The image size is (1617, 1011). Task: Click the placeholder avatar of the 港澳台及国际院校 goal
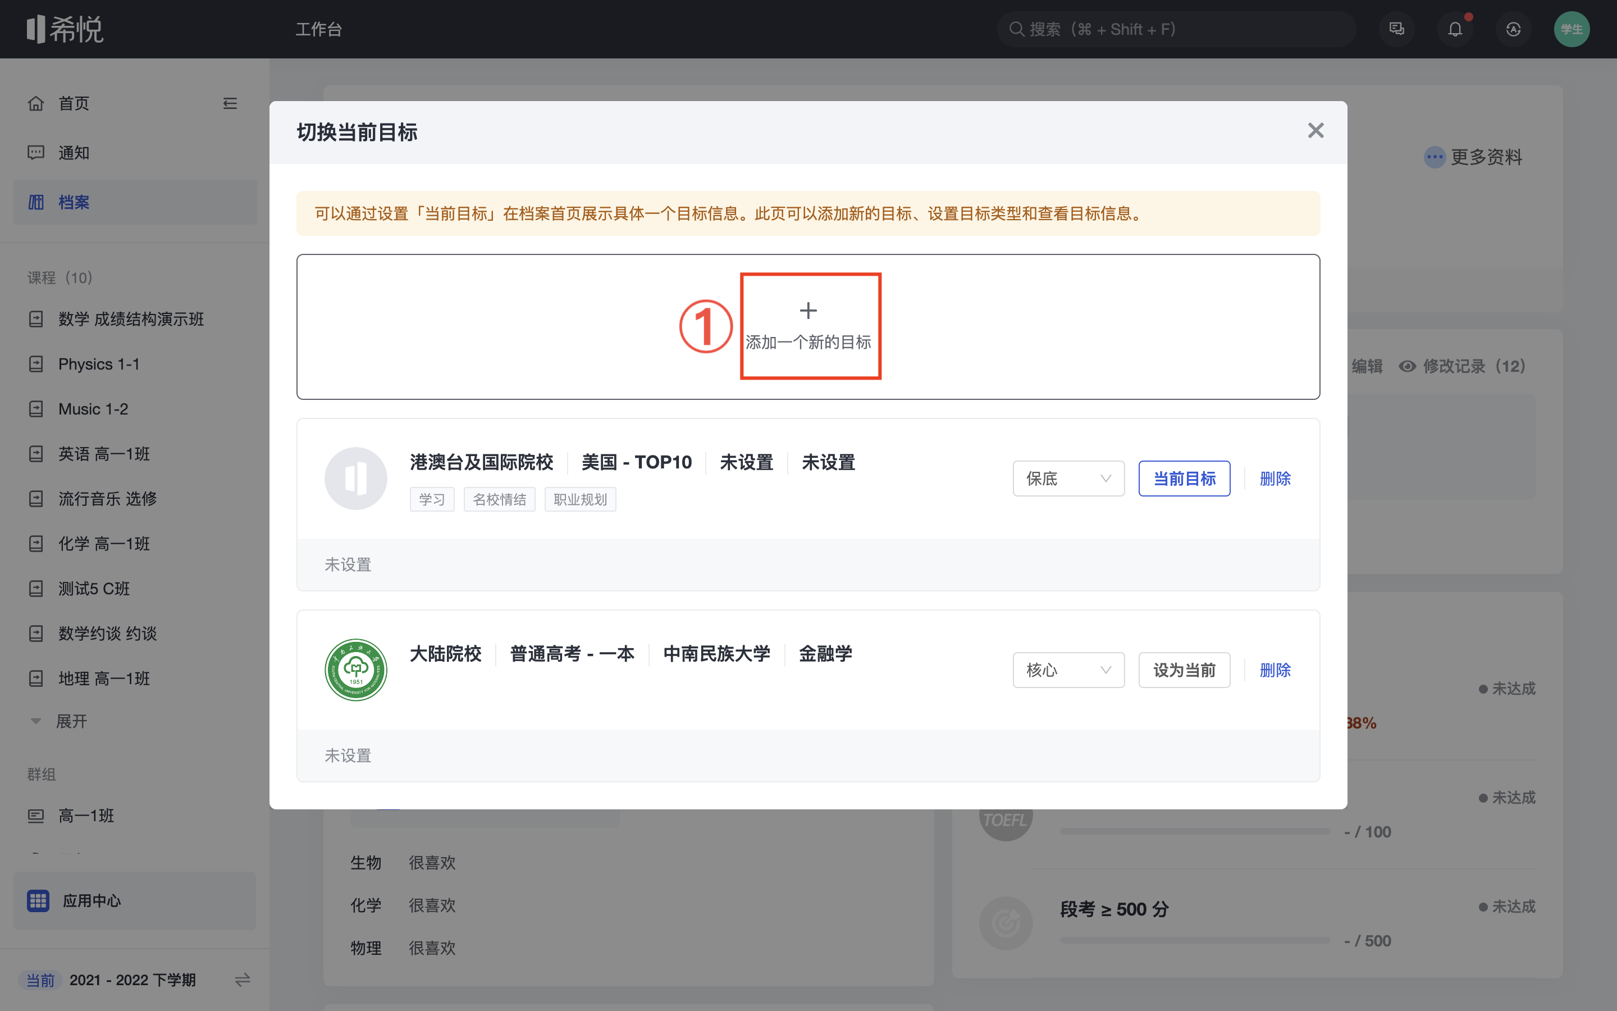click(356, 479)
